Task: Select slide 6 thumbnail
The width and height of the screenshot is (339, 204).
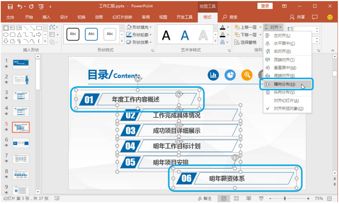Action: [x=21, y=143]
